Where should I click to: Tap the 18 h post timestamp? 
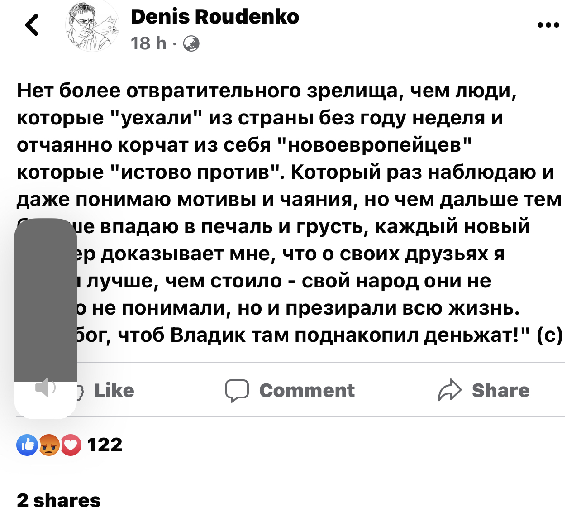point(148,44)
